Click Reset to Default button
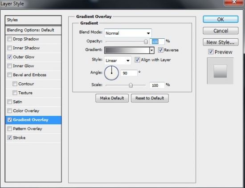Viewport: 245px width, 188px height. pos(150,98)
